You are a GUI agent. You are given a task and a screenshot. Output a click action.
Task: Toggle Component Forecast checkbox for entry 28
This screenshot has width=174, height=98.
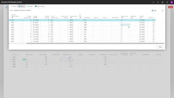click(81, 30)
